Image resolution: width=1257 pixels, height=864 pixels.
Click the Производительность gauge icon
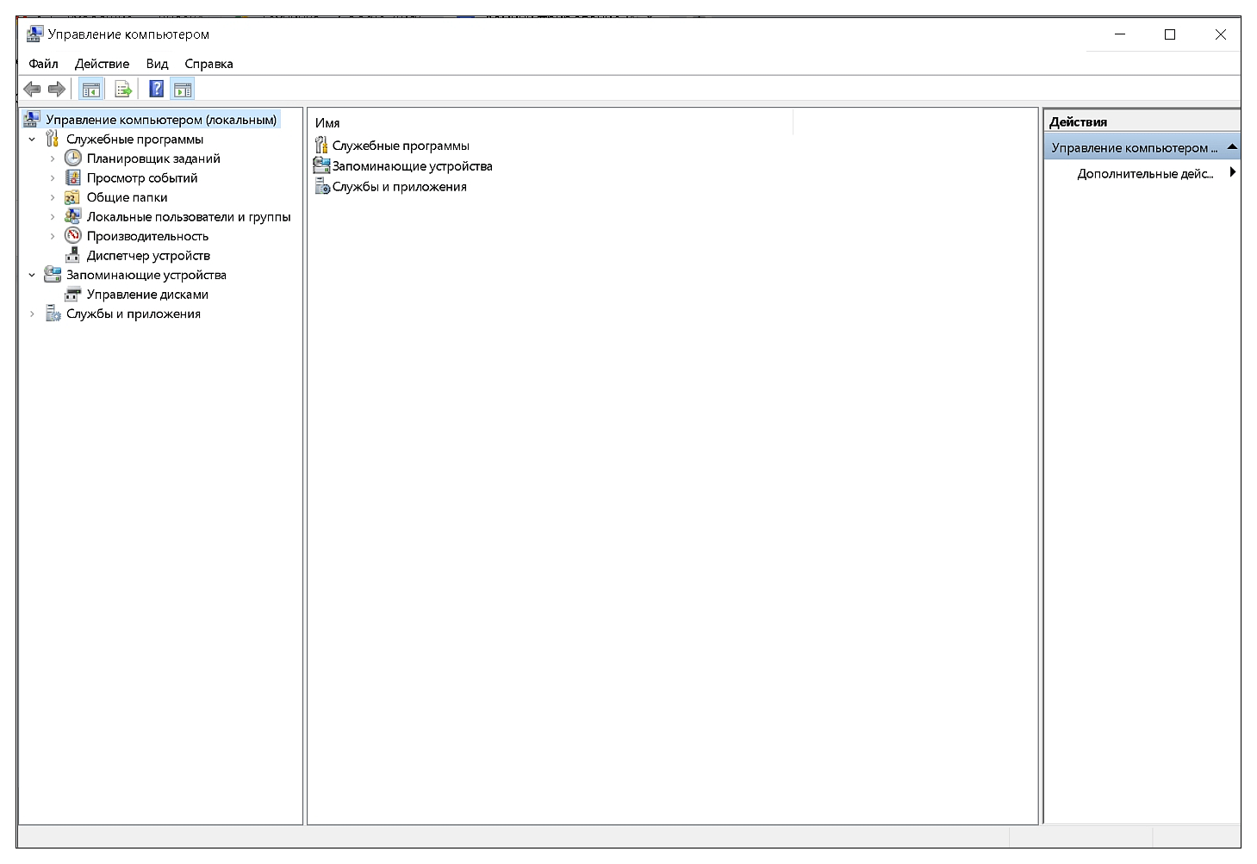pyautogui.click(x=73, y=236)
